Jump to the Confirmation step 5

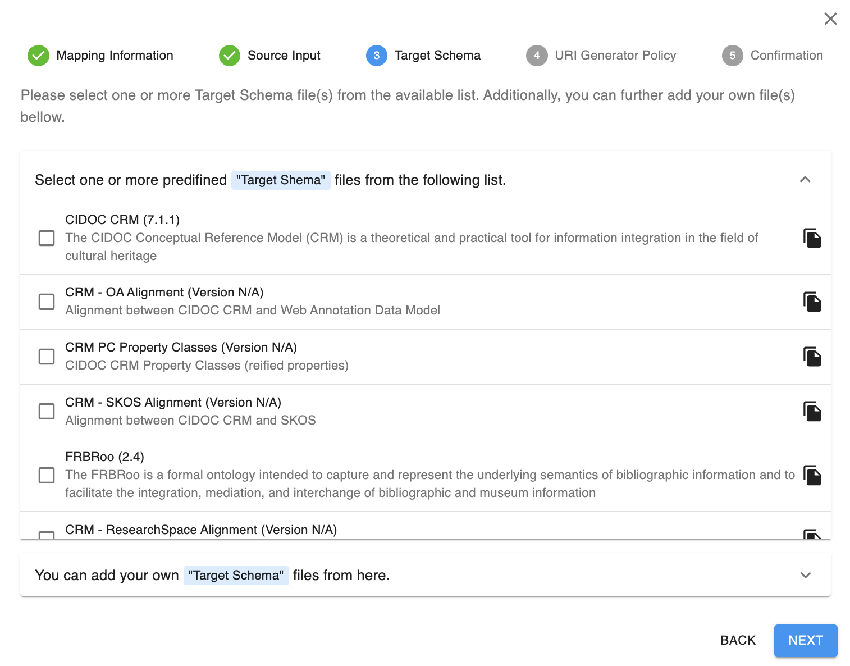click(x=773, y=56)
